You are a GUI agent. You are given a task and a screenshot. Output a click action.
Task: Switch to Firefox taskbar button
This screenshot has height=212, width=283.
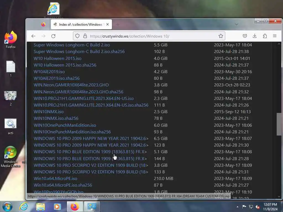point(75,206)
